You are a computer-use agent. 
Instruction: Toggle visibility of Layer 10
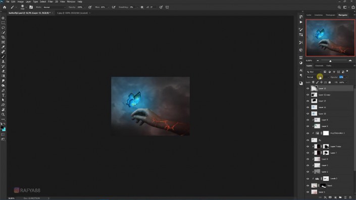tap(308, 114)
